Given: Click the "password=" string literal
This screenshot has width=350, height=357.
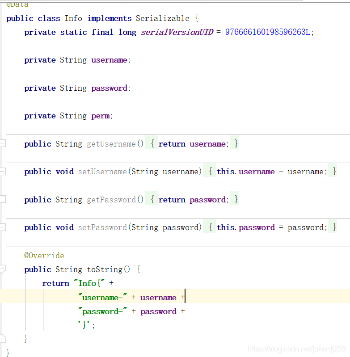Looking at the screenshot, I should pyautogui.click(x=102, y=311).
